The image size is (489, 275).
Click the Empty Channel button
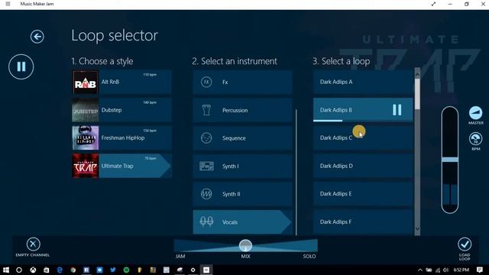pos(33,247)
